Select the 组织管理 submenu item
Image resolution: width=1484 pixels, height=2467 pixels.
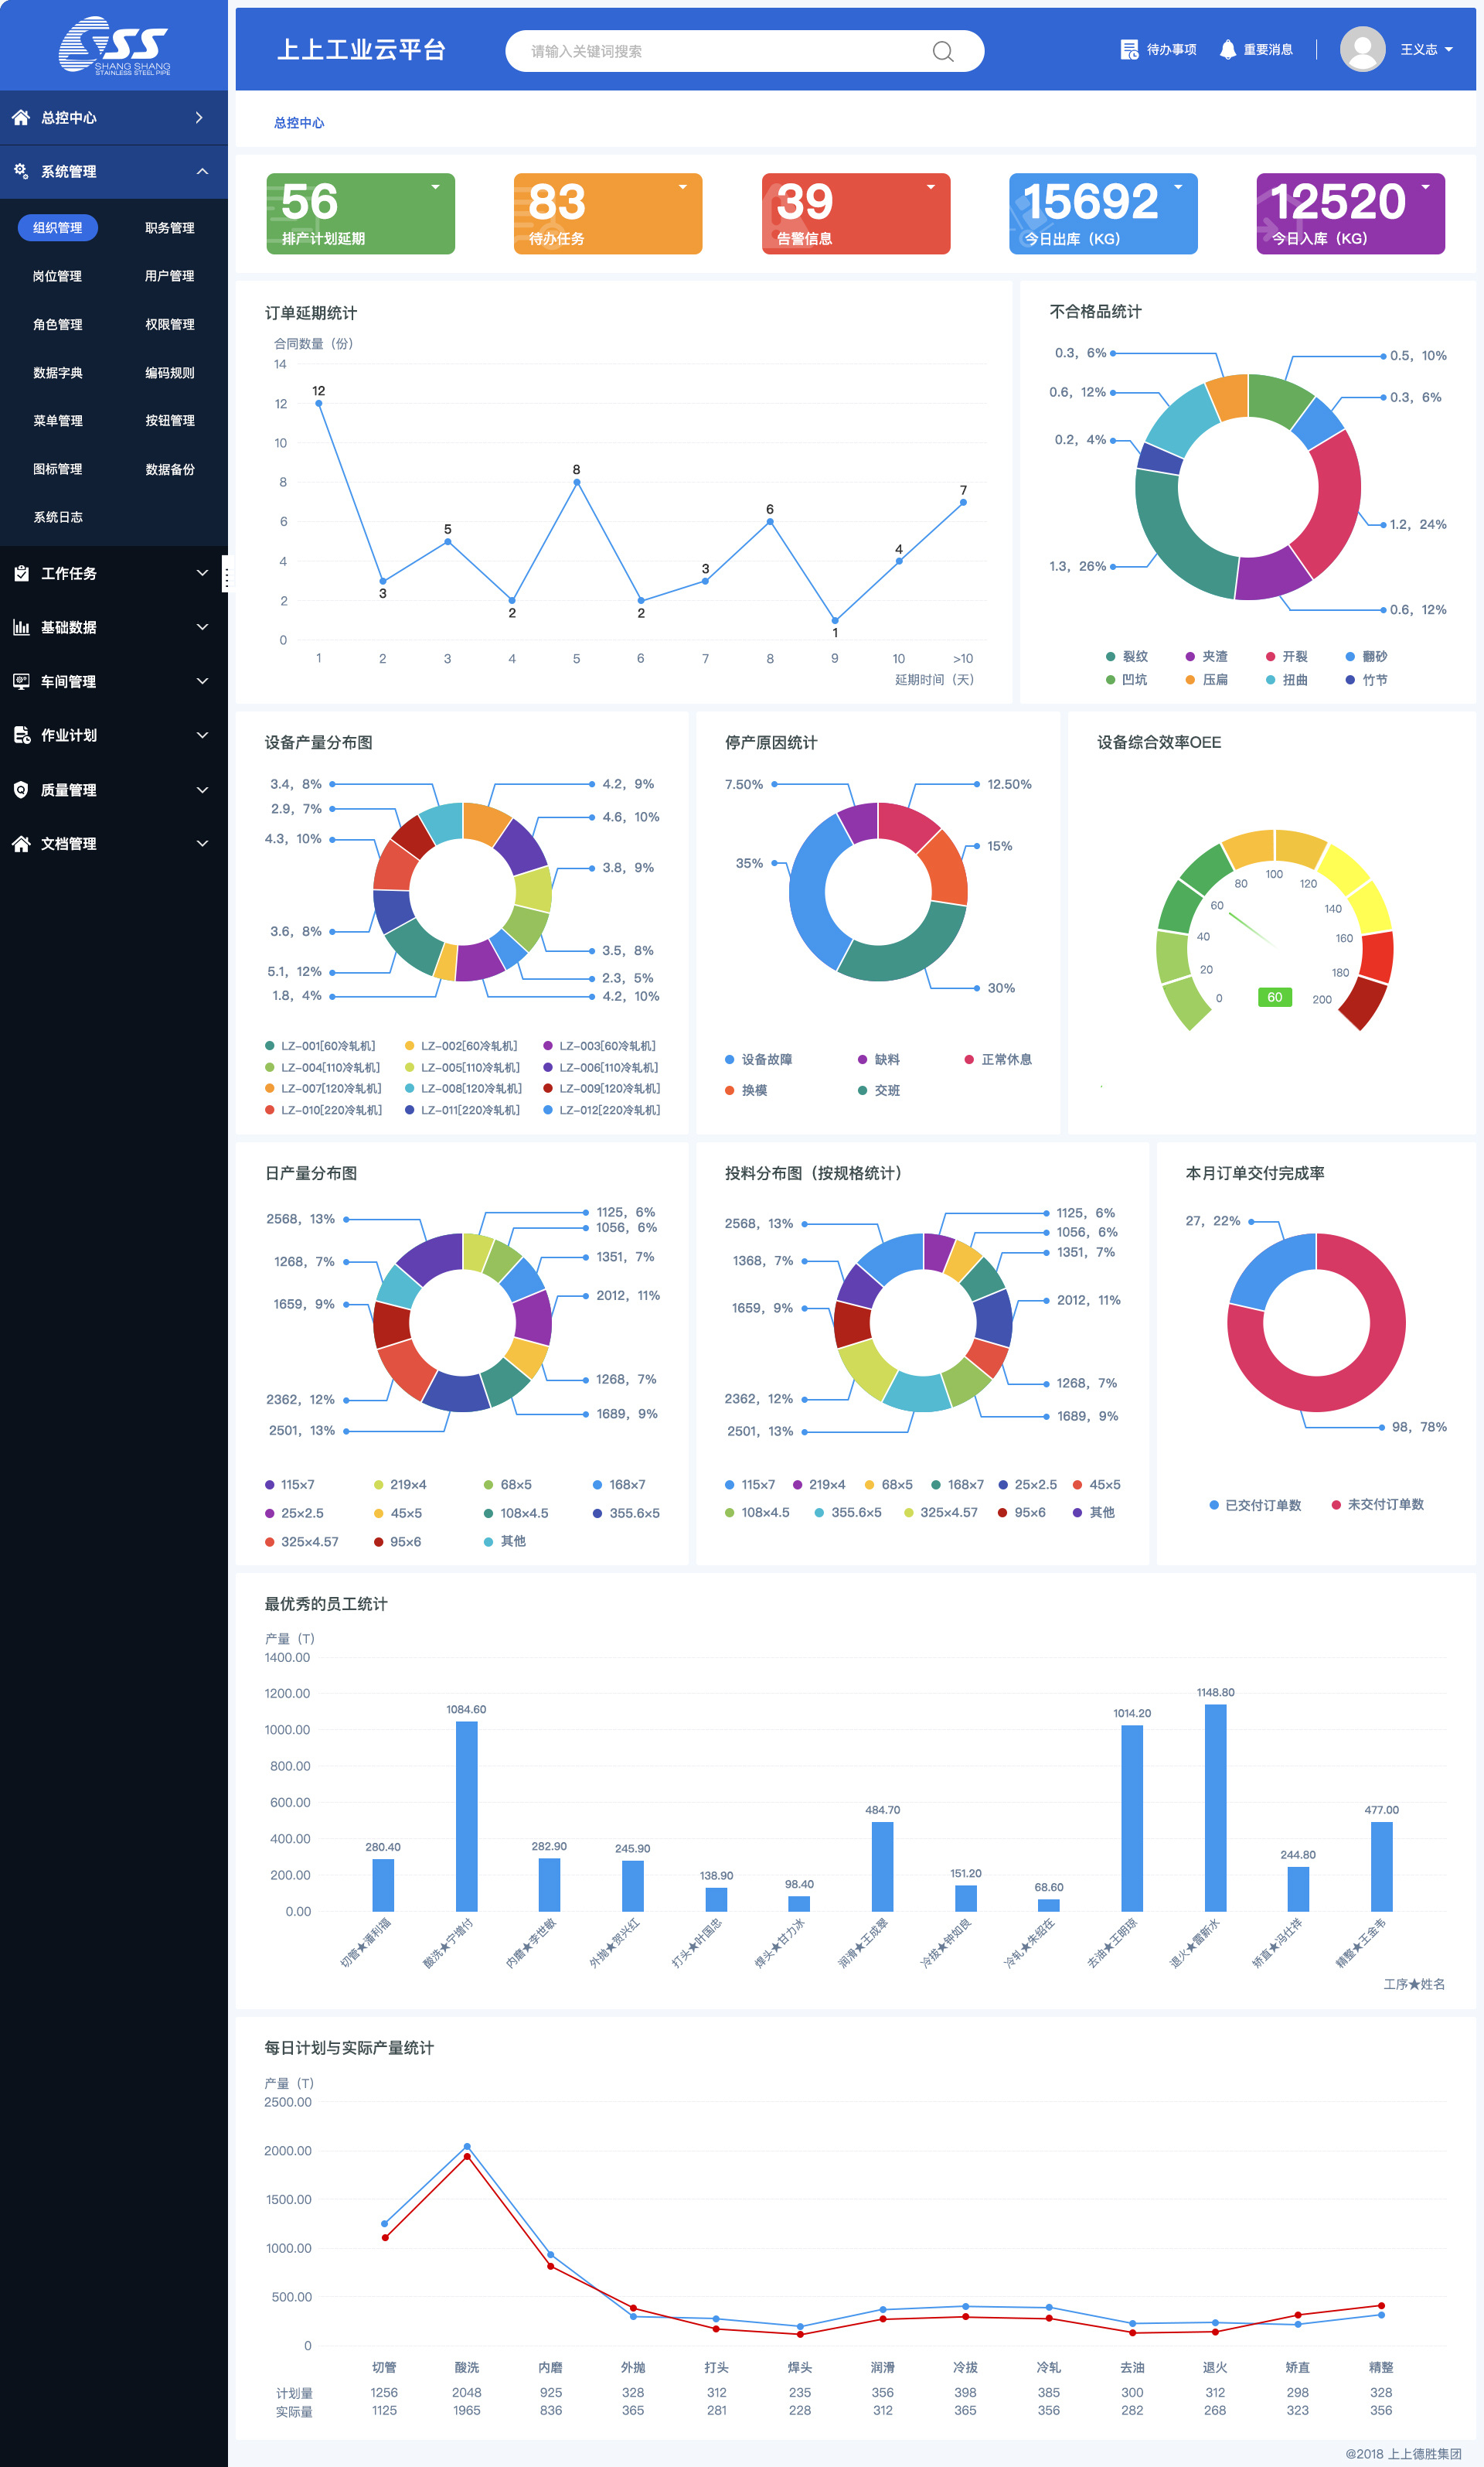click(x=58, y=227)
